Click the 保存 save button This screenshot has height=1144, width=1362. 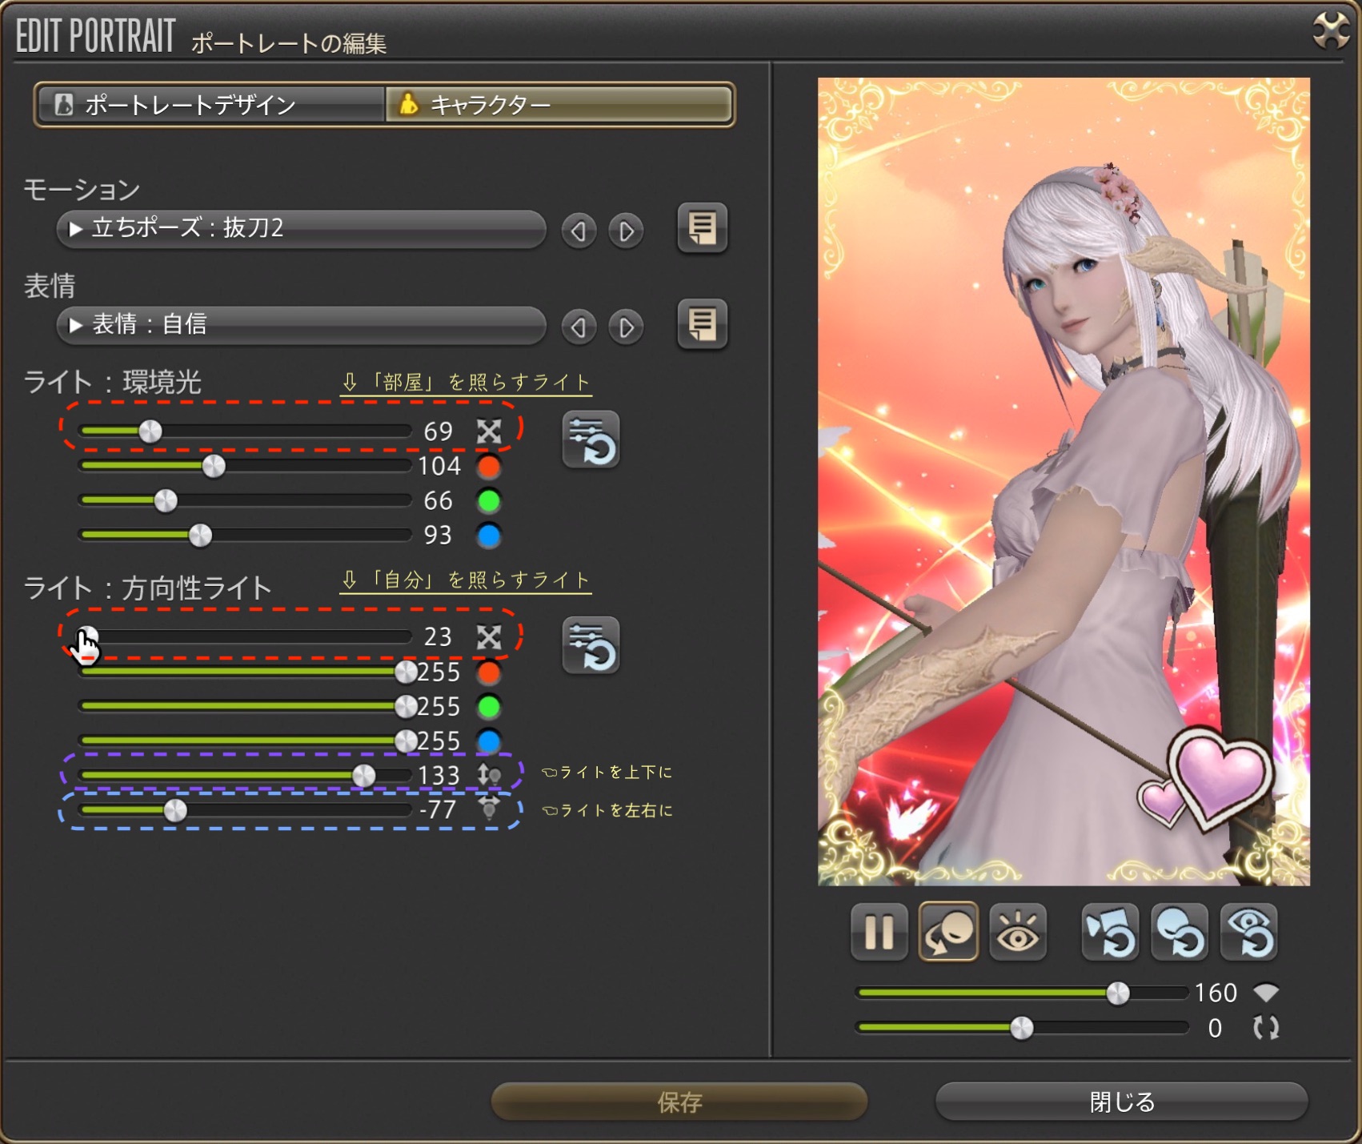(x=679, y=1102)
